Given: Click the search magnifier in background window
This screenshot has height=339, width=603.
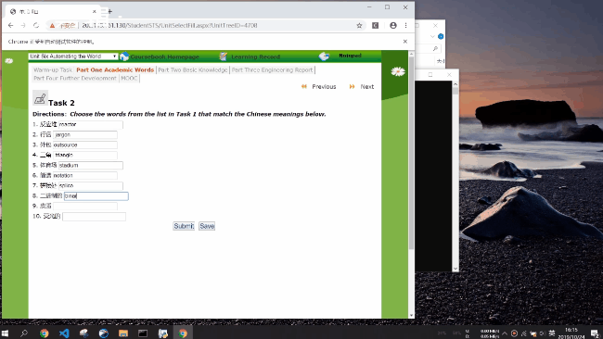Looking at the screenshot, I should (435, 48).
